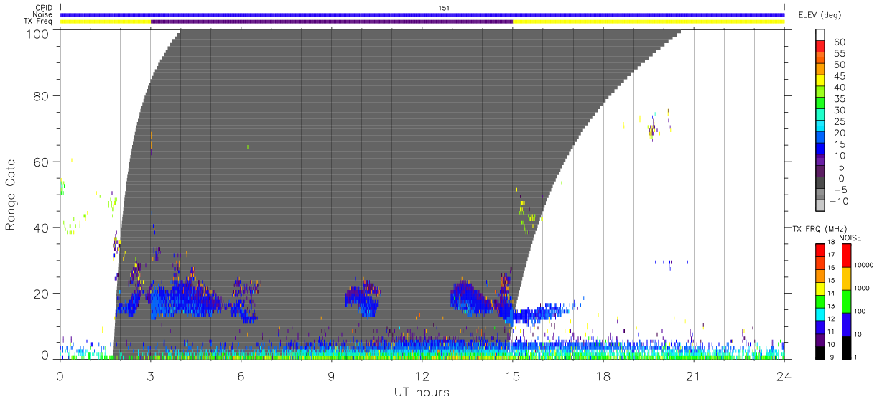The image size is (882, 407).
Task: Select the TX Freq row label
Action: point(38,21)
